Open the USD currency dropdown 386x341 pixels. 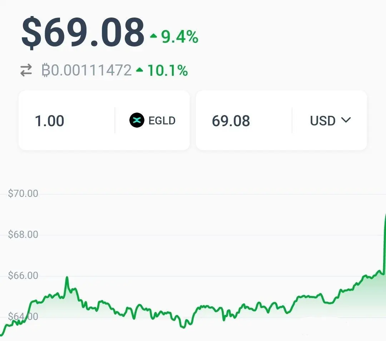[x=330, y=120]
